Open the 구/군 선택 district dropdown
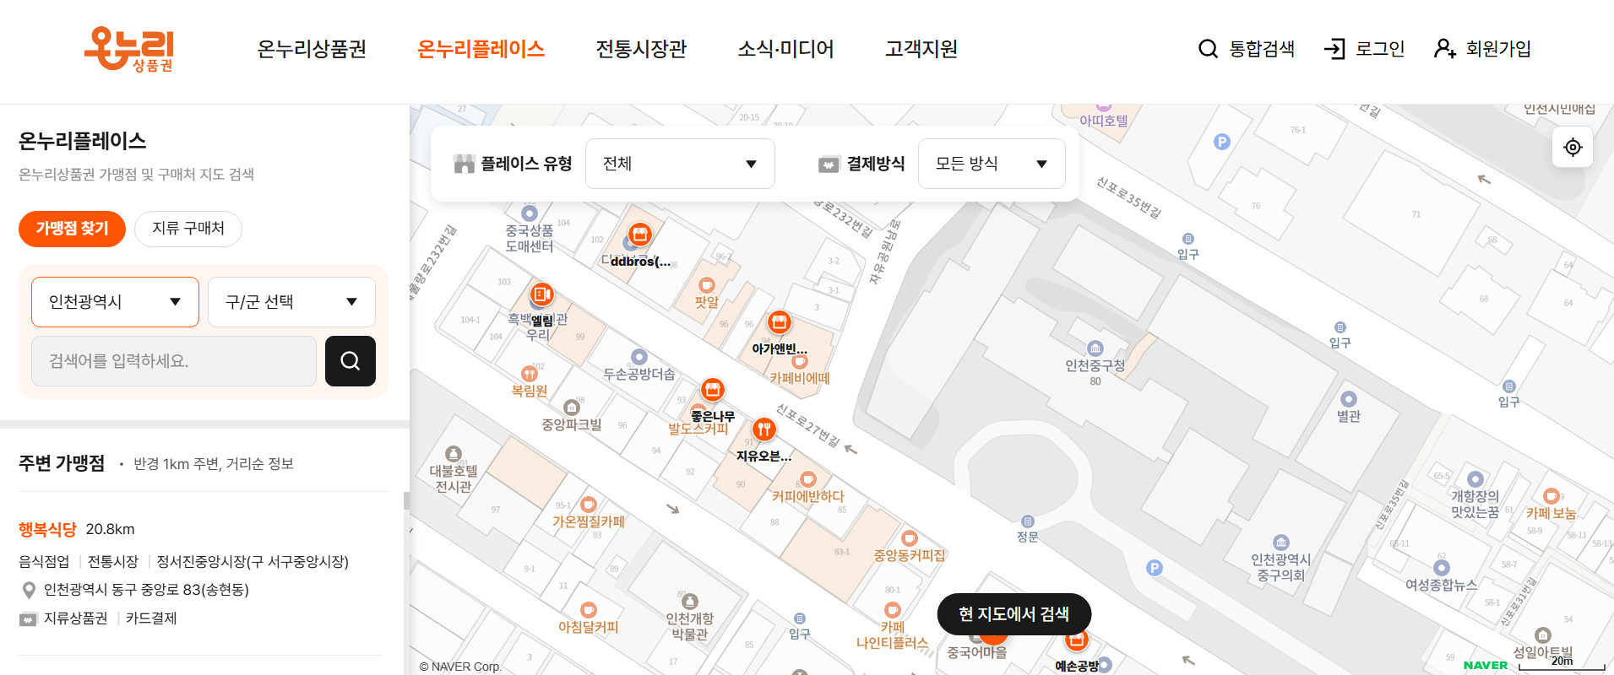 point(291,302)
